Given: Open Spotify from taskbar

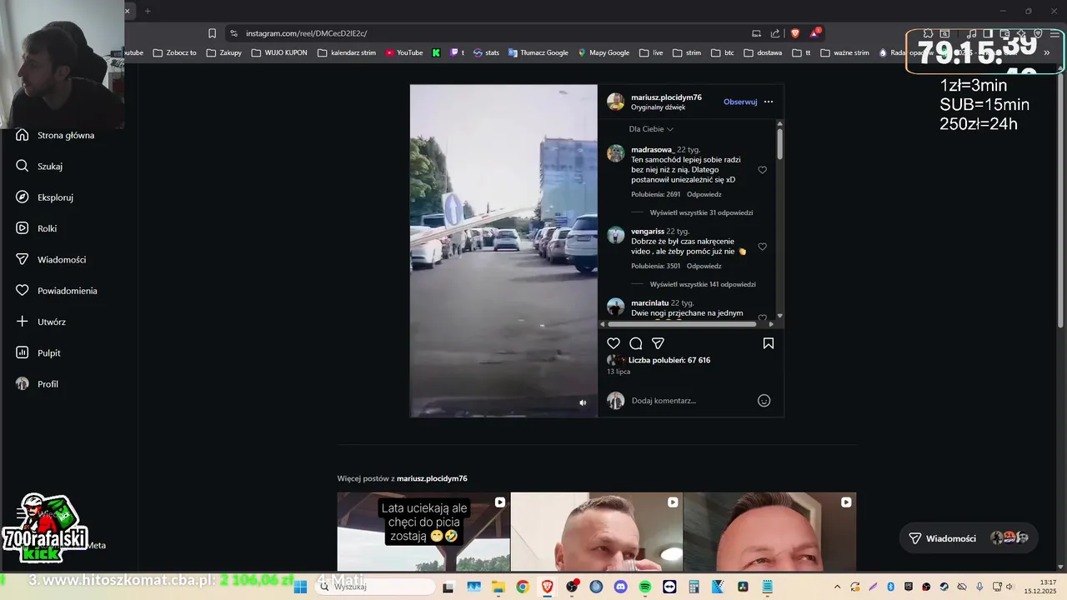Looking at the screenshot, I should point(645,587).
